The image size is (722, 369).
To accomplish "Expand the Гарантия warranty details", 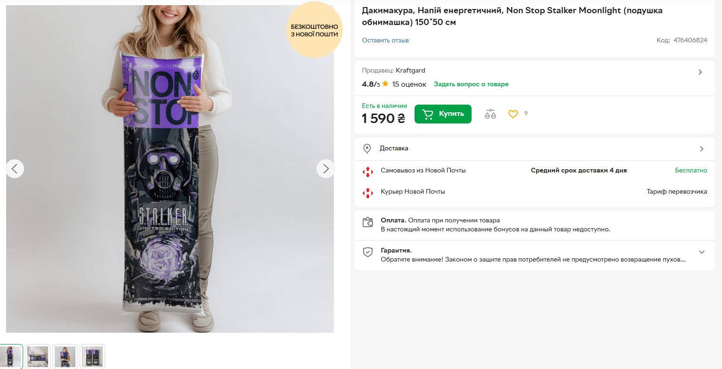I will click(701, 252).
